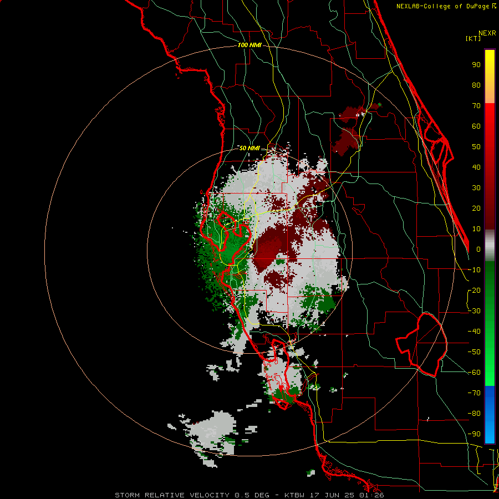Click the -40 value on the velocity scale
Viewport: 499px width, 499px height.
tap(474, 332)
